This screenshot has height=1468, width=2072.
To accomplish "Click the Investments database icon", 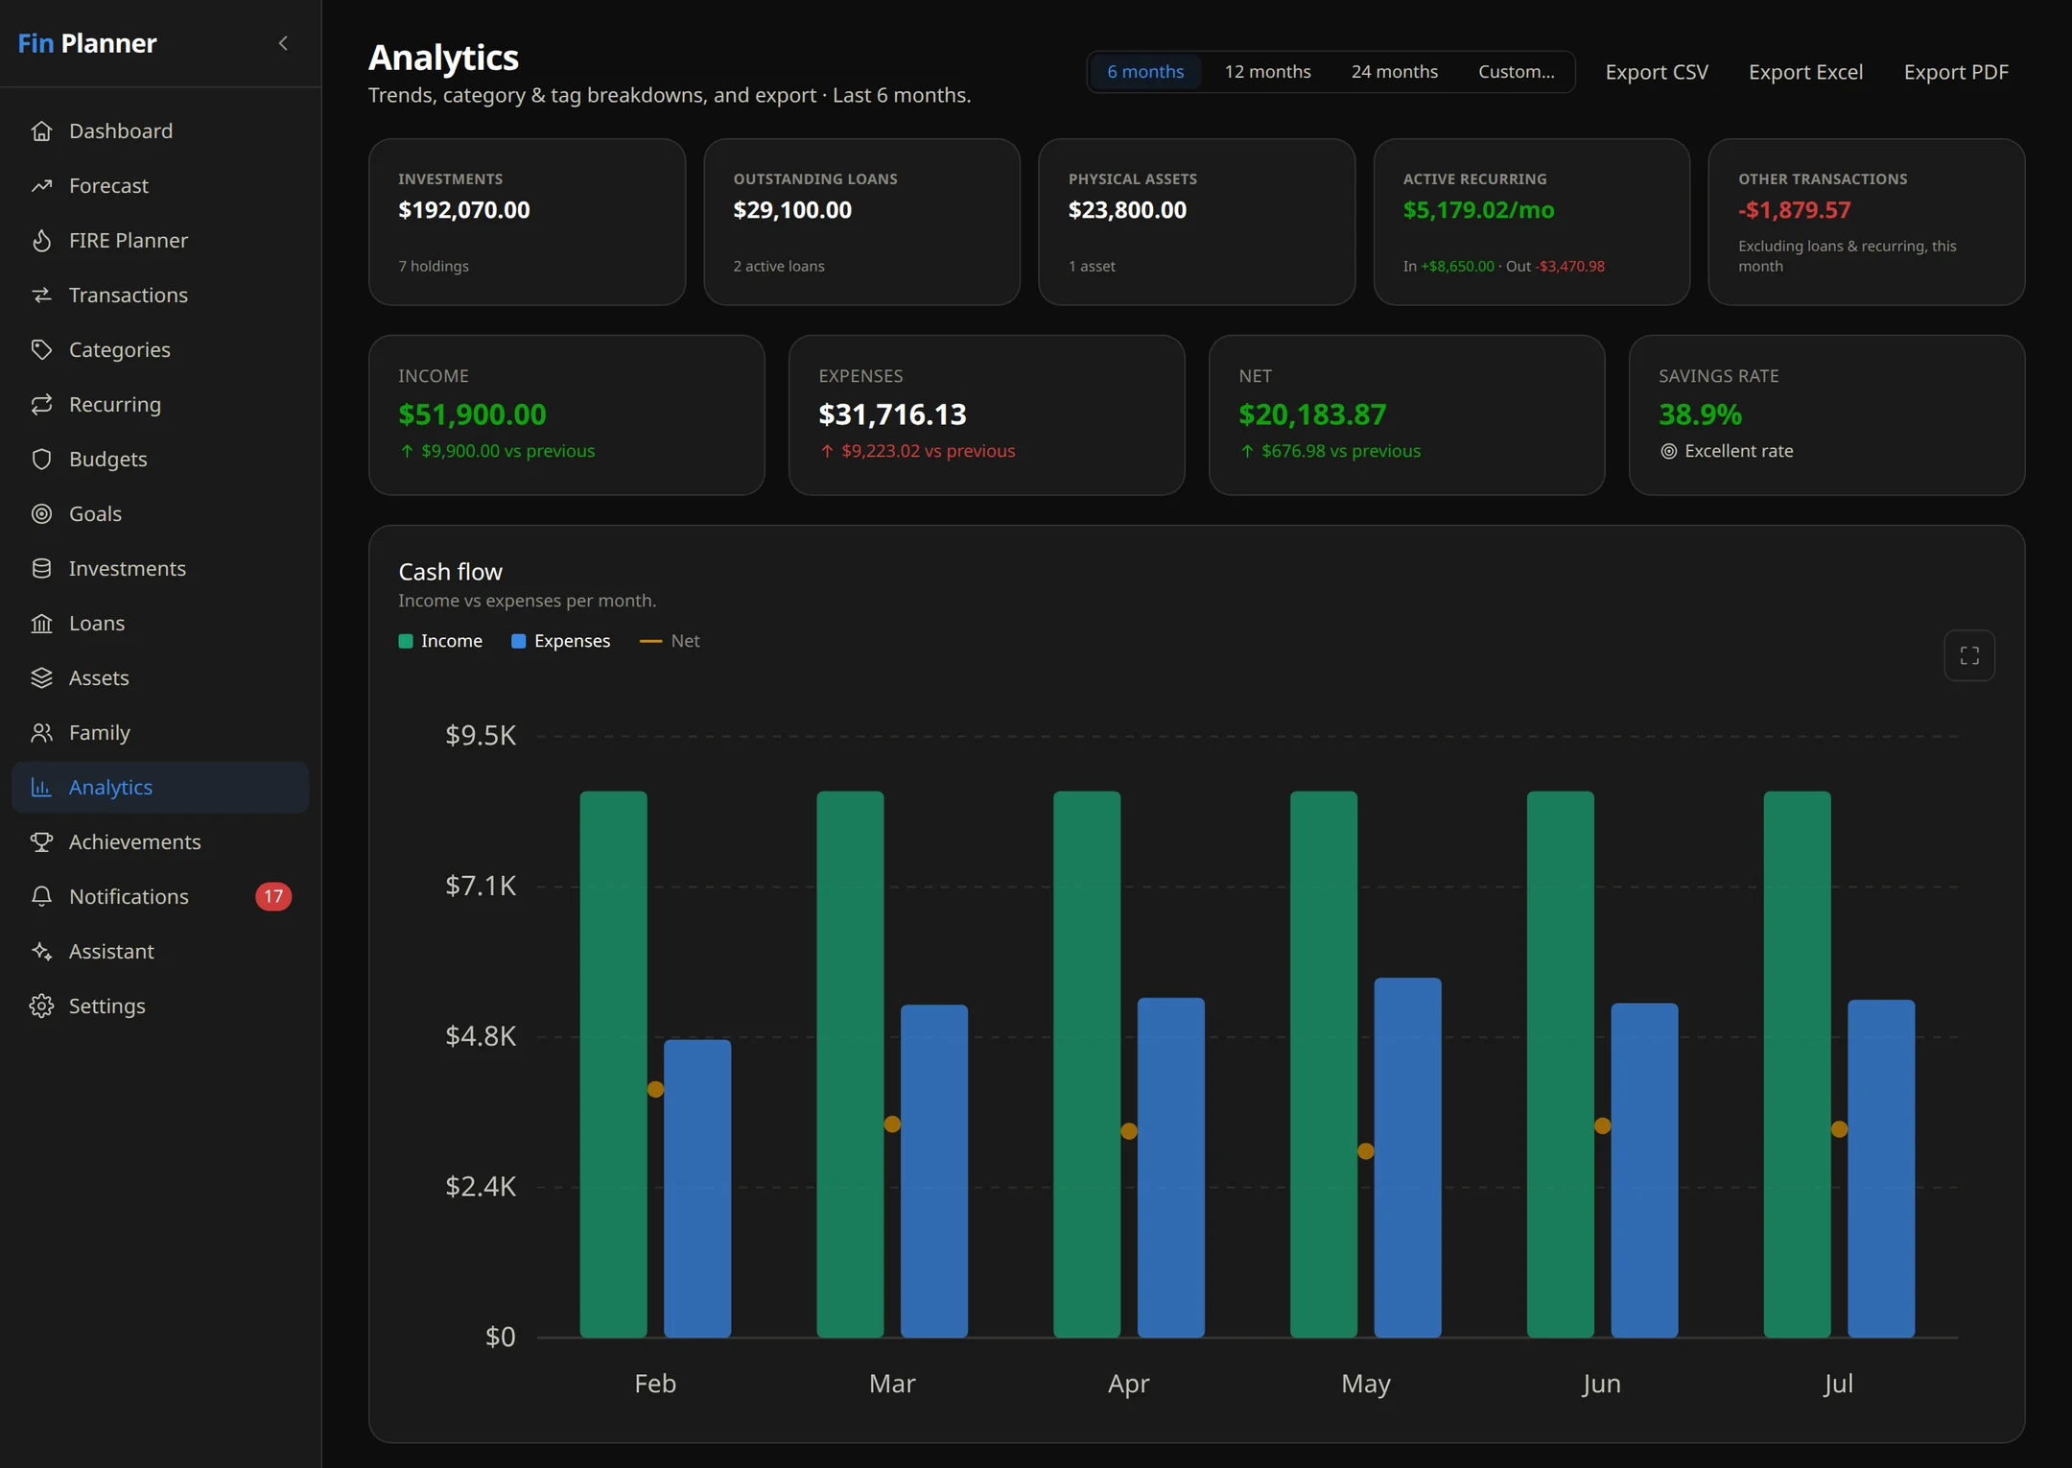I will (41, 568).
